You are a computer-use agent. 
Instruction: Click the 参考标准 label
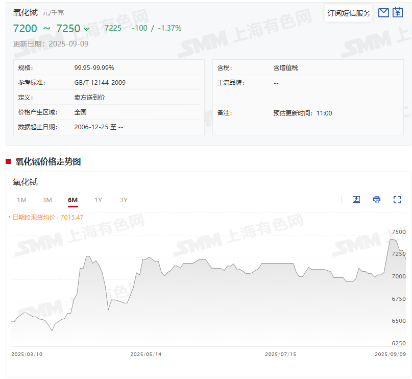tap(32, 83)
